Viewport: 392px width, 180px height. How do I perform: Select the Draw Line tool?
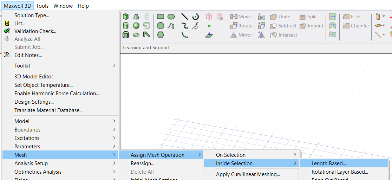pos(185,17)
